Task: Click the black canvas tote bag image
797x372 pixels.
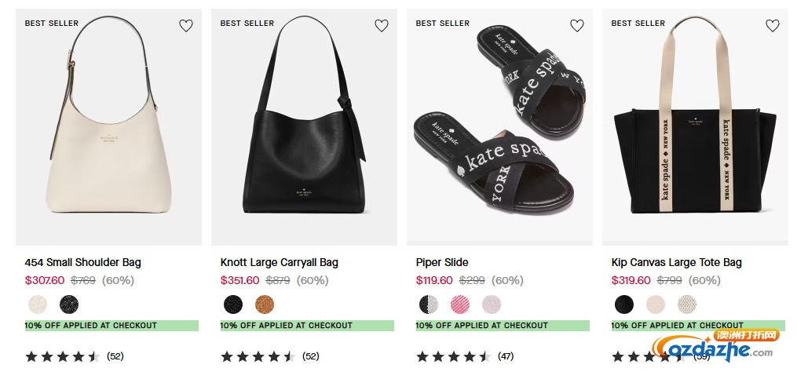Action: point(695,133)
